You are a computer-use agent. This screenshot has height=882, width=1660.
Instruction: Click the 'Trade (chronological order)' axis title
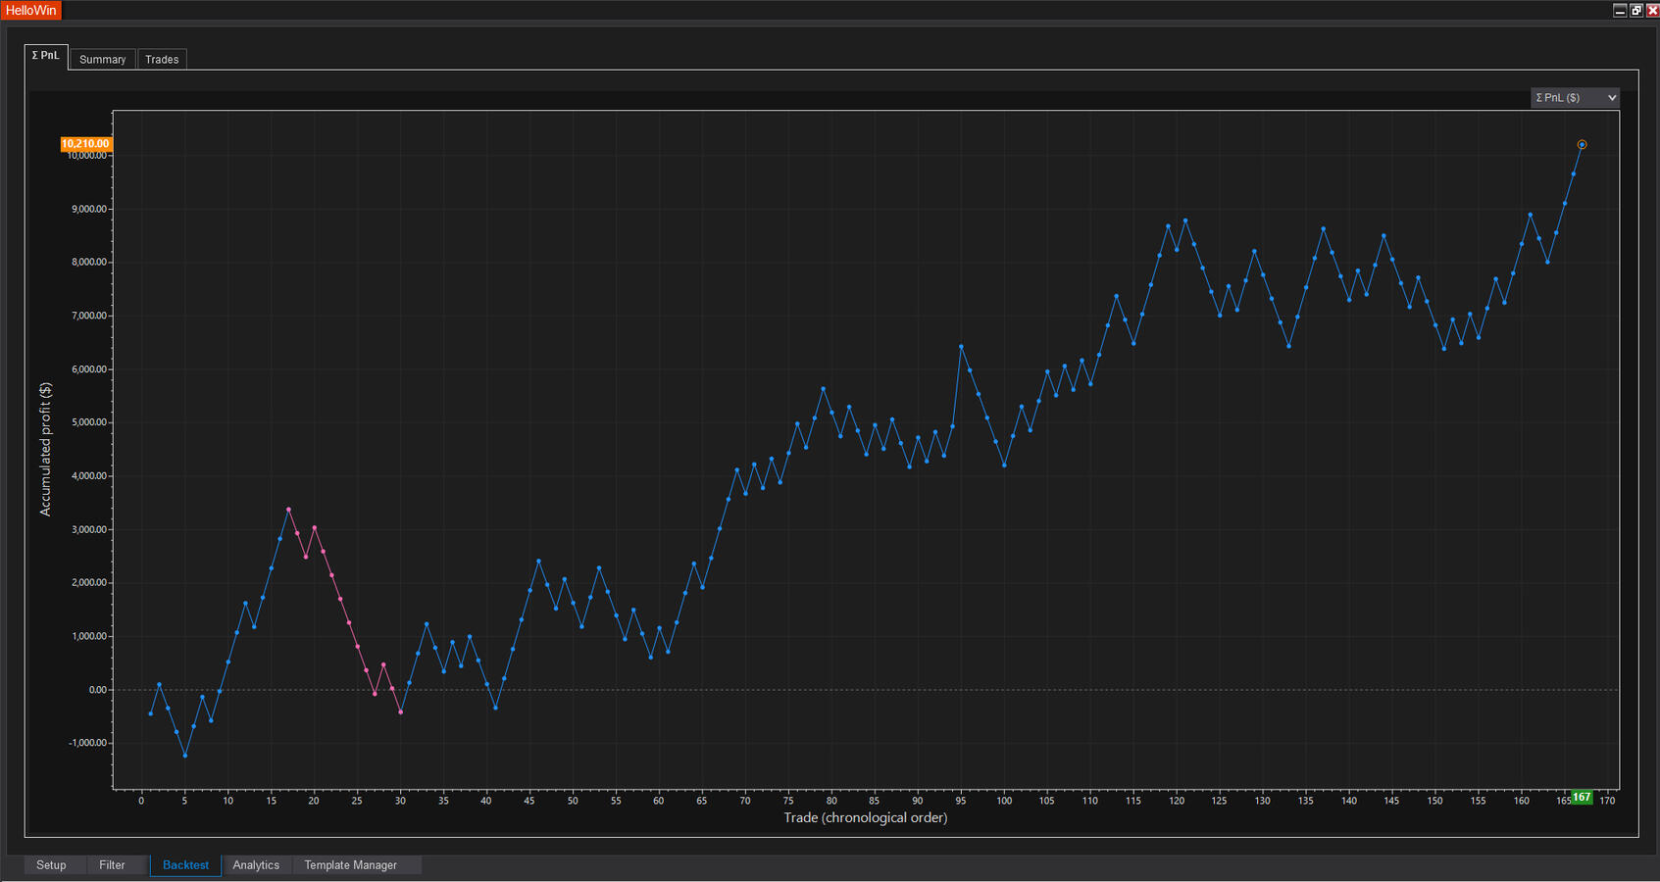[865, 817]
